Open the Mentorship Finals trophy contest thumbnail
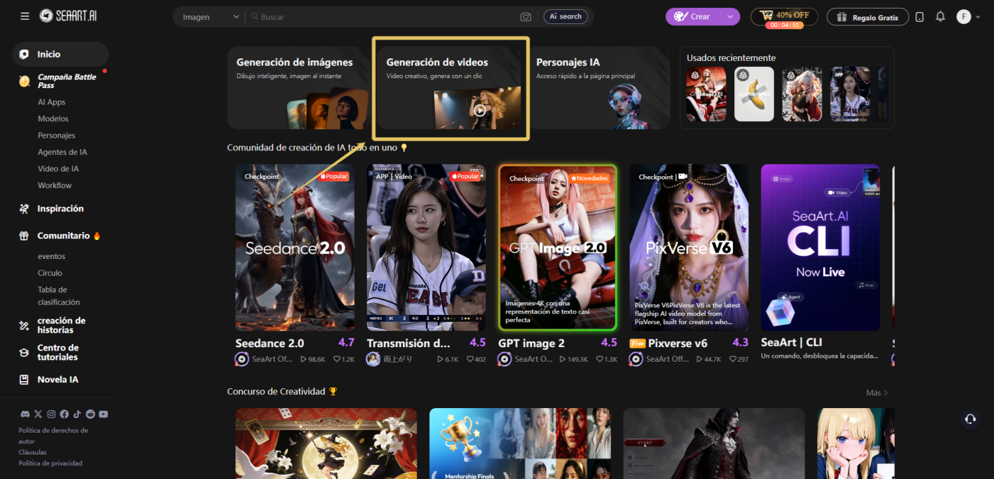The image size is (994, 479). pyautogui.click(x=520, y=443)
